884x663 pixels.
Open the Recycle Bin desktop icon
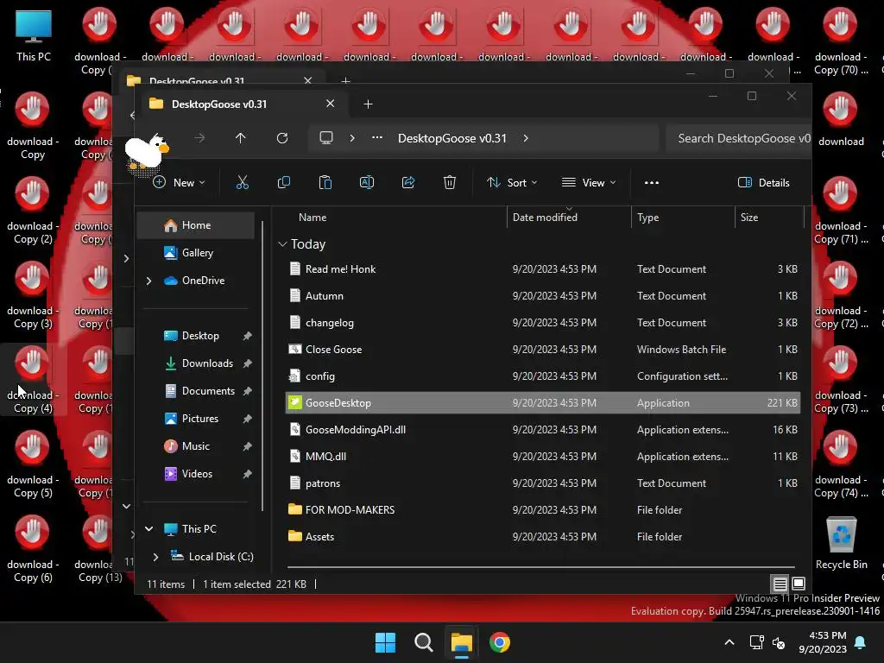click(841, 544)
